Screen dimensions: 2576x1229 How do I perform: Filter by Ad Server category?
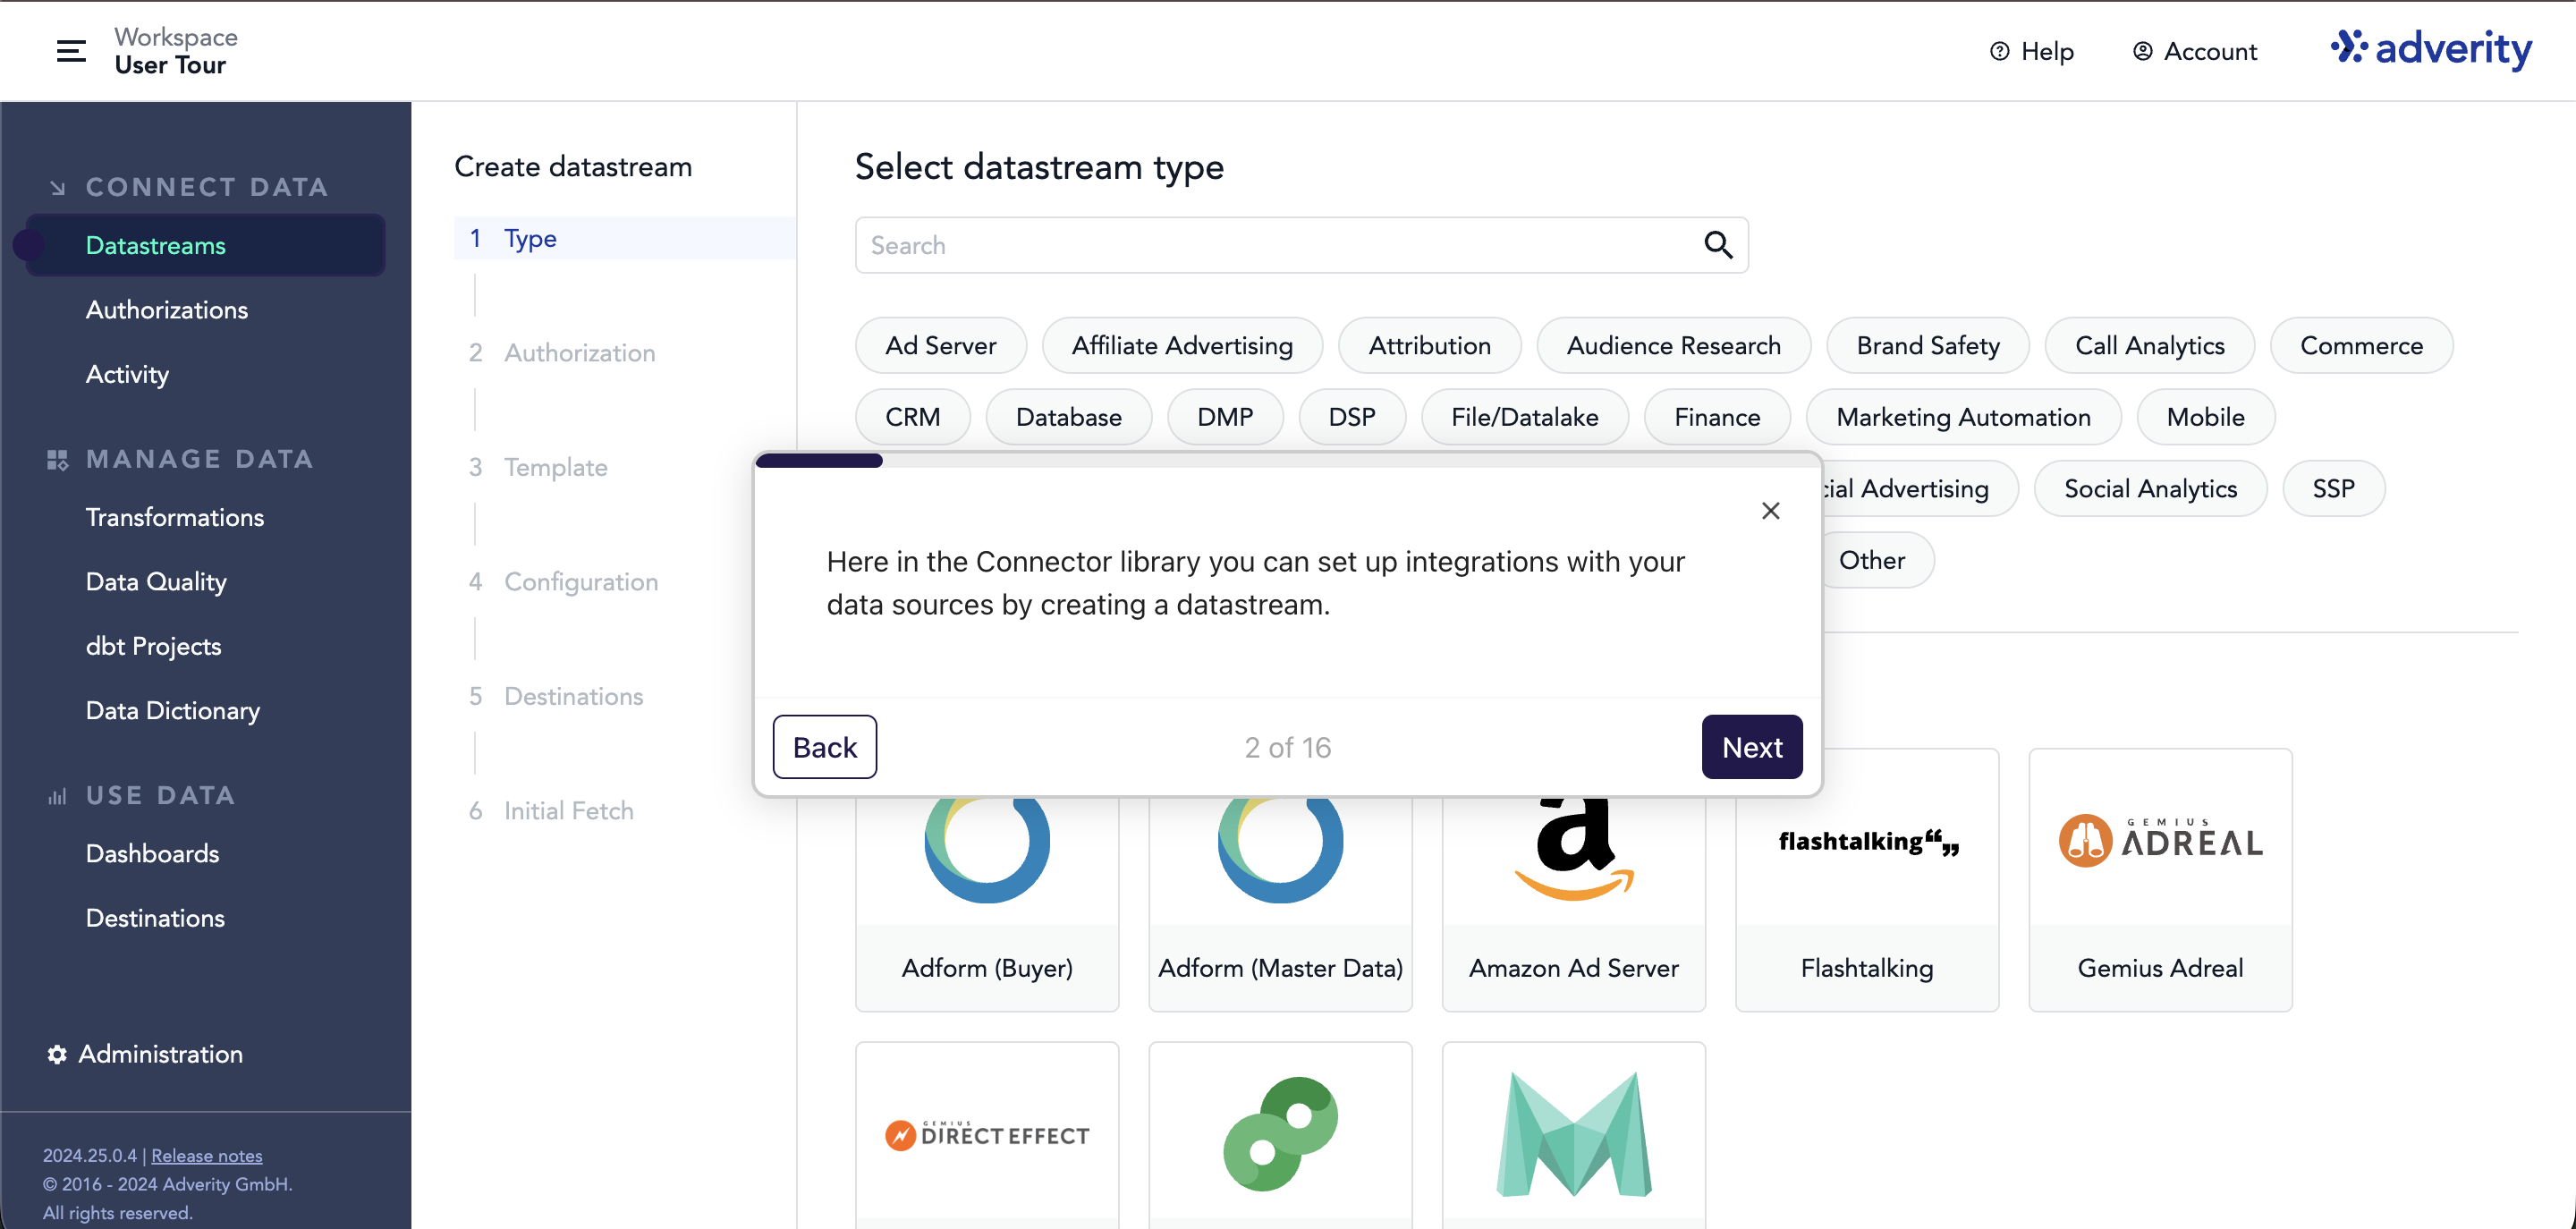coord(940,345)
